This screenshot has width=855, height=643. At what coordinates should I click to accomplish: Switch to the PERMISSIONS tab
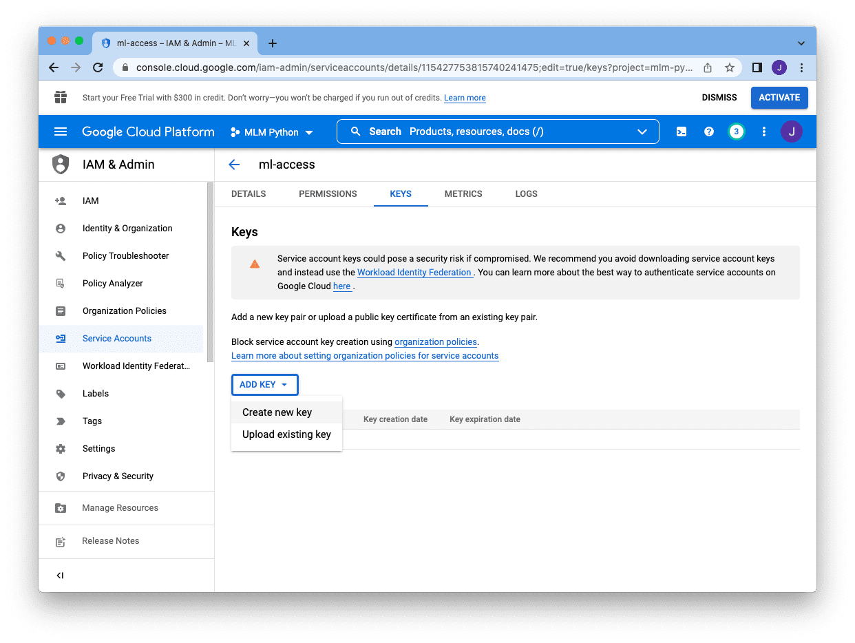[x=328, y=194]
